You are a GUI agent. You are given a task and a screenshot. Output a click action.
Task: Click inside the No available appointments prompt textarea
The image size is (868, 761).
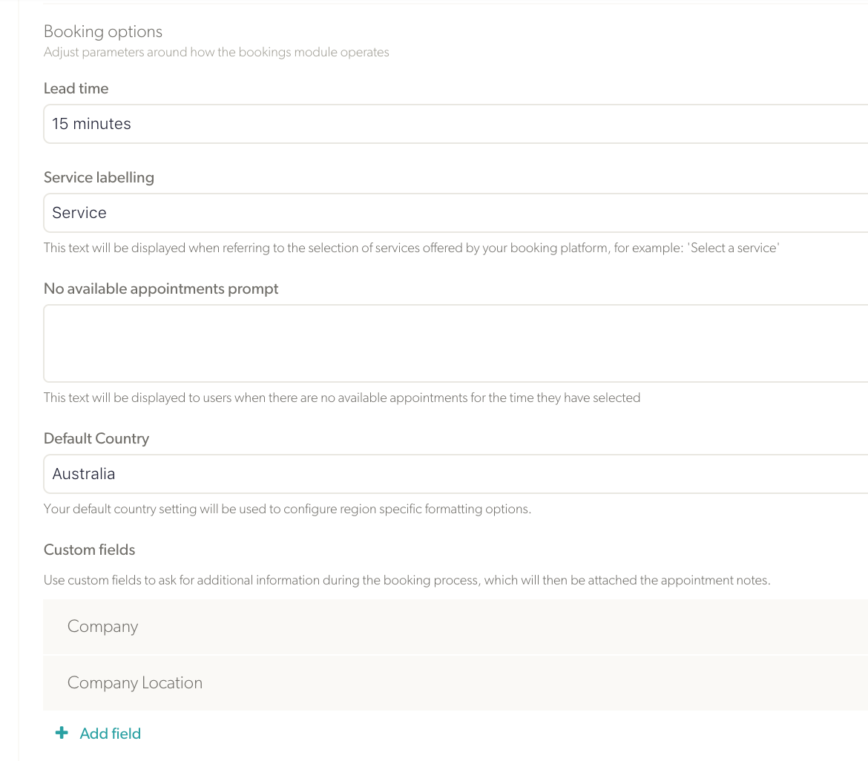[x=456, y=343]
